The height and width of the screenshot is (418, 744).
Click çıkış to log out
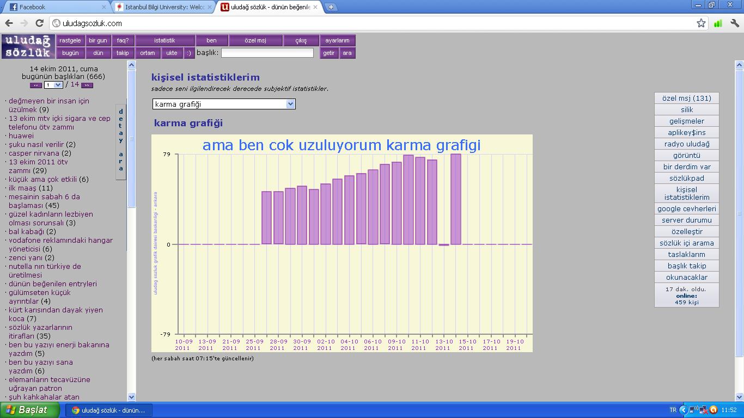301,40
